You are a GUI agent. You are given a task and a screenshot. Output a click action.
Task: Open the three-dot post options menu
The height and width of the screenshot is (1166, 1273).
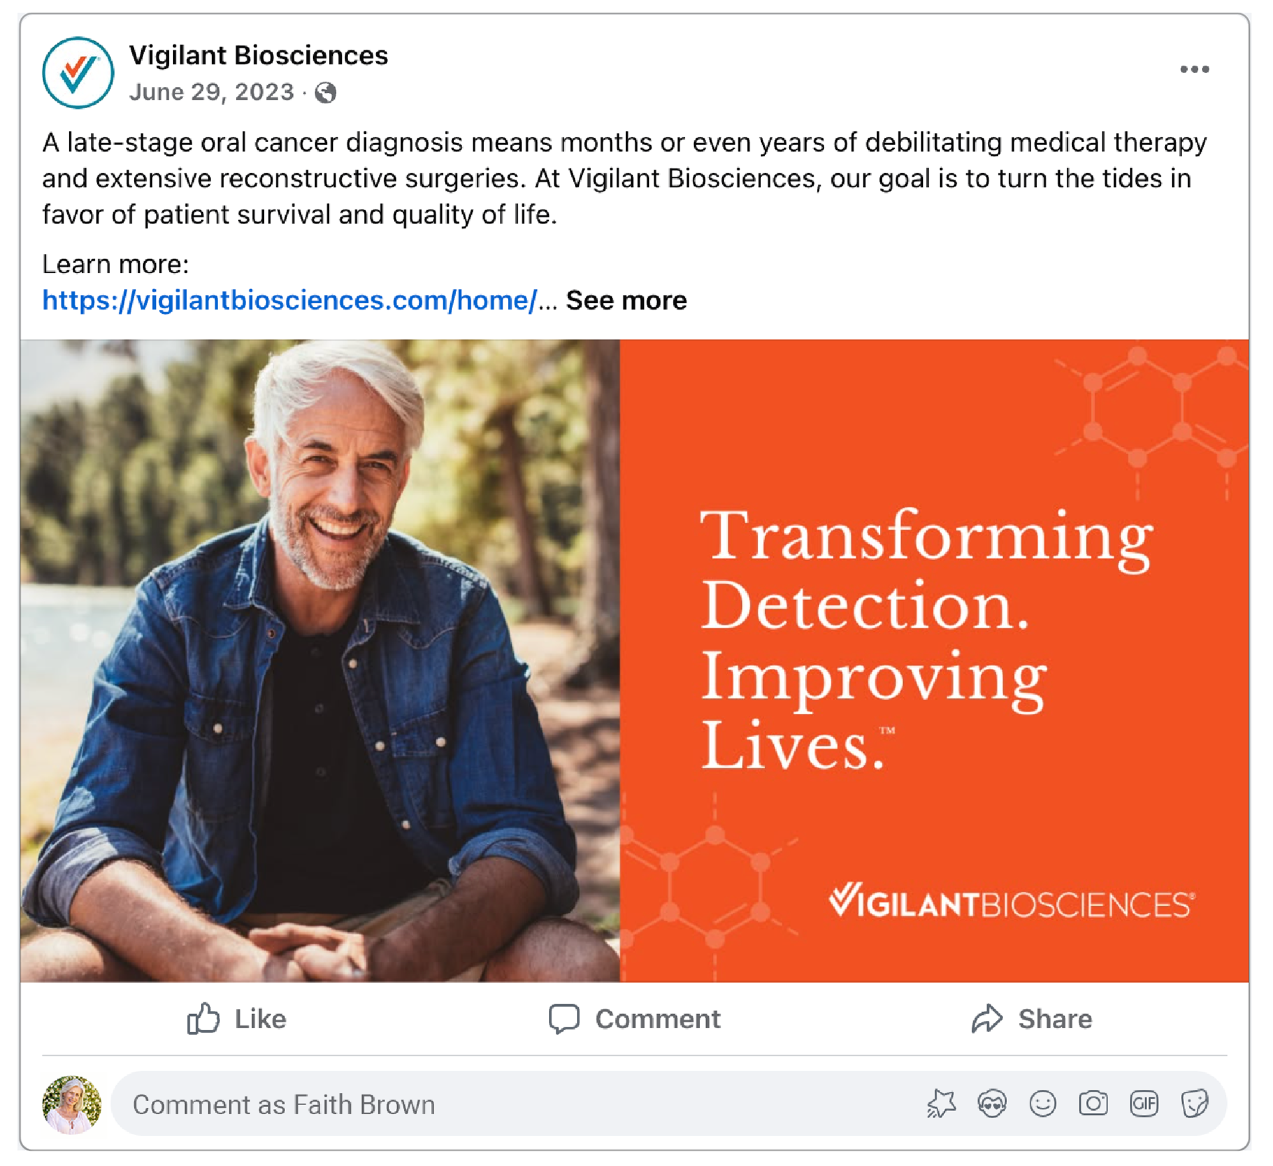point(1194,69)
